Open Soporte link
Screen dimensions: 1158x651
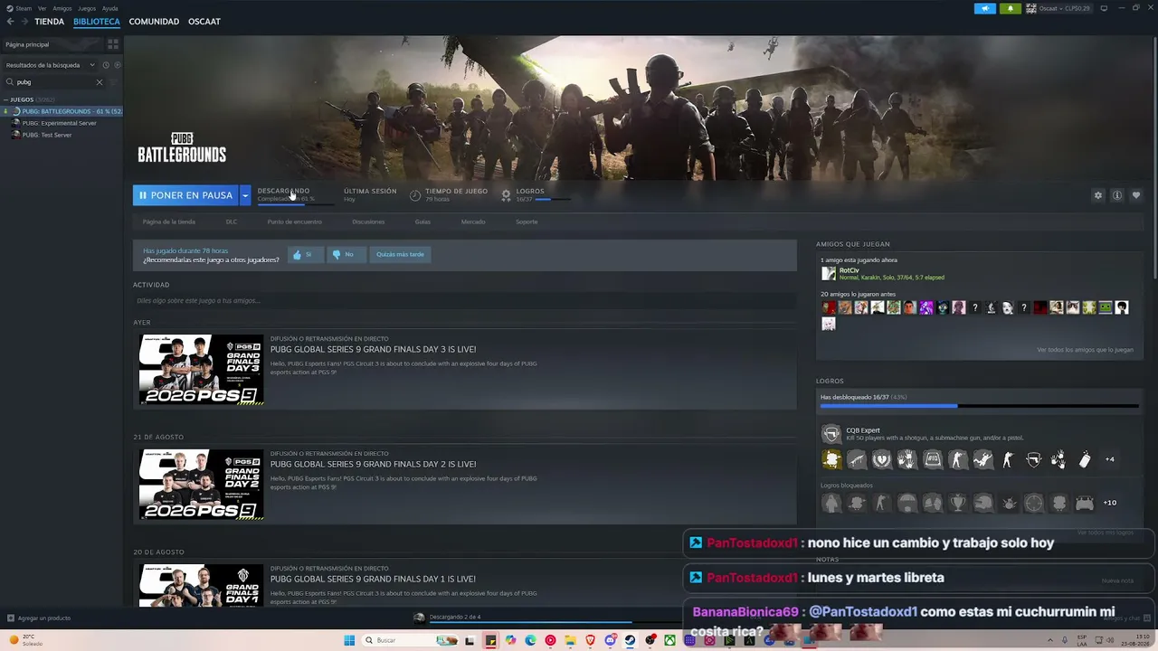click(x=527, y=222)
